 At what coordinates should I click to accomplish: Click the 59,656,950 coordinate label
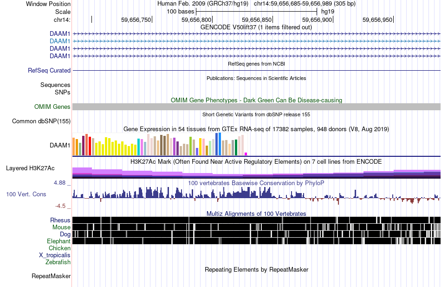[377, 20]
